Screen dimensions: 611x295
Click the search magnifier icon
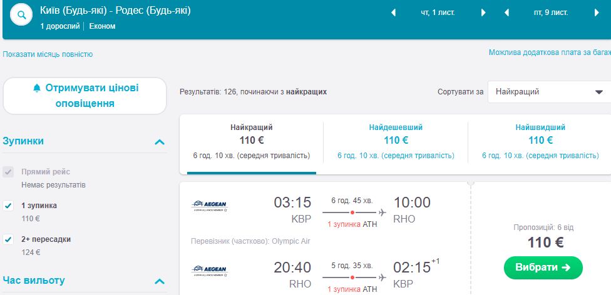click(22, 16)
